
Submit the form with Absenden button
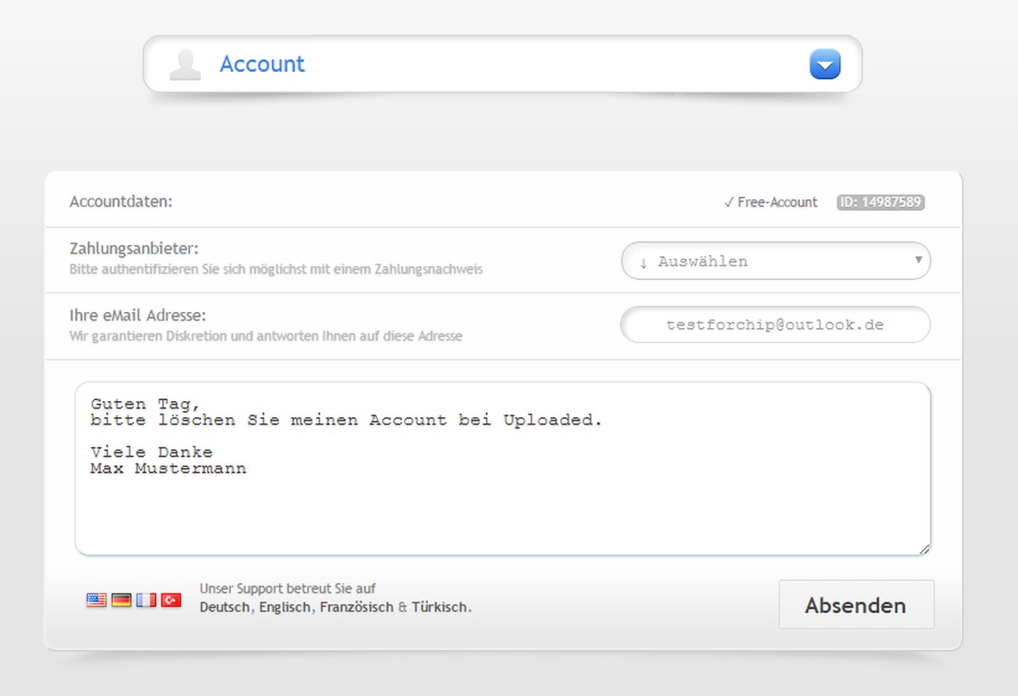click(856, 605)
